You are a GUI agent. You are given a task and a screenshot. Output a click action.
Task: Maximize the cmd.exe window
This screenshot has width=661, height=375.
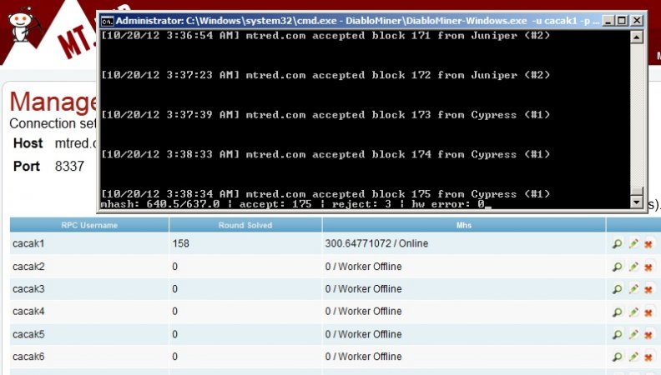click(622, 21)
